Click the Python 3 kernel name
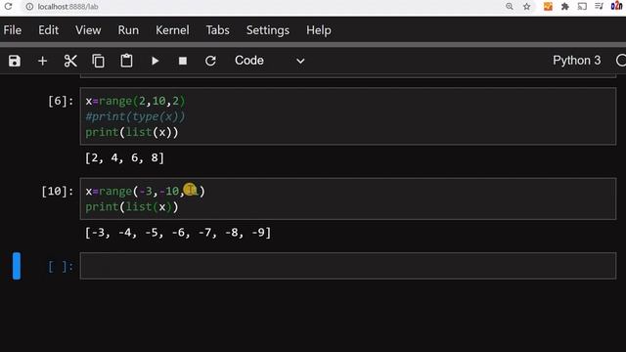 coord(576,61)
